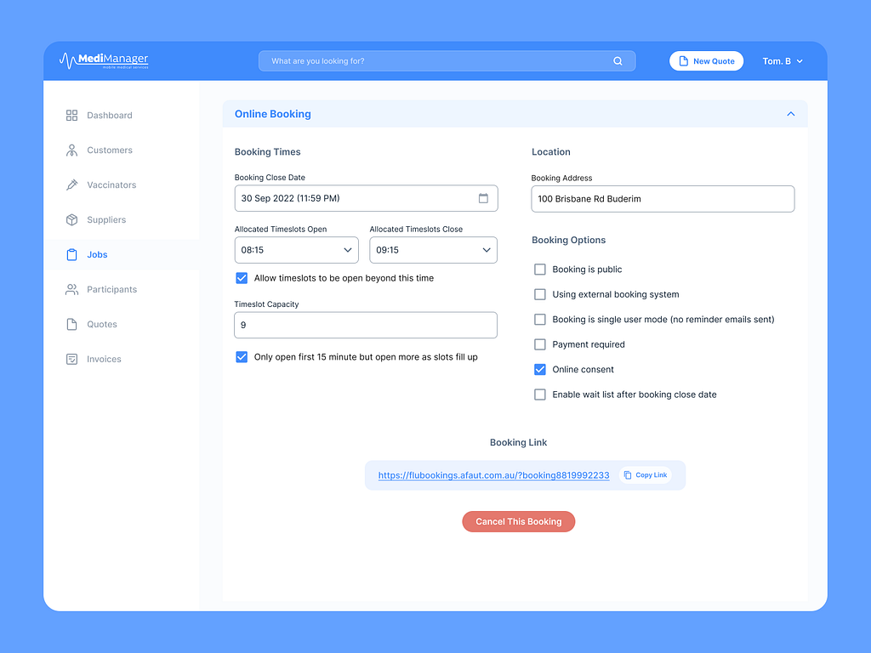Open the Tom. B user menu

pos(783,61)
